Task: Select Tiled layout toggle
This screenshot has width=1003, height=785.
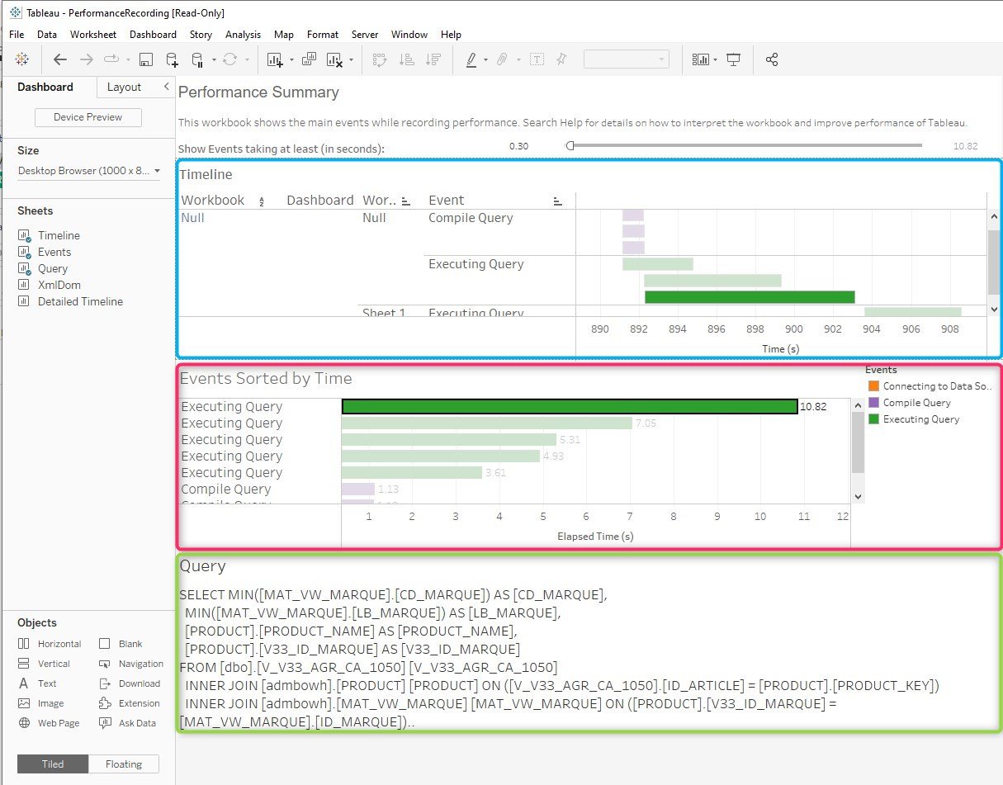Action: (x=53, y=764)
